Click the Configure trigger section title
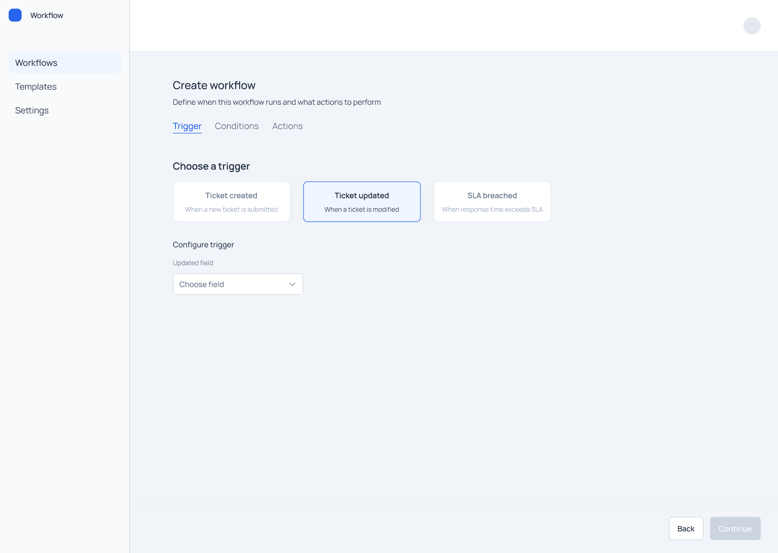778x553 pixels. pyautogui.click(x=203, y=245)
